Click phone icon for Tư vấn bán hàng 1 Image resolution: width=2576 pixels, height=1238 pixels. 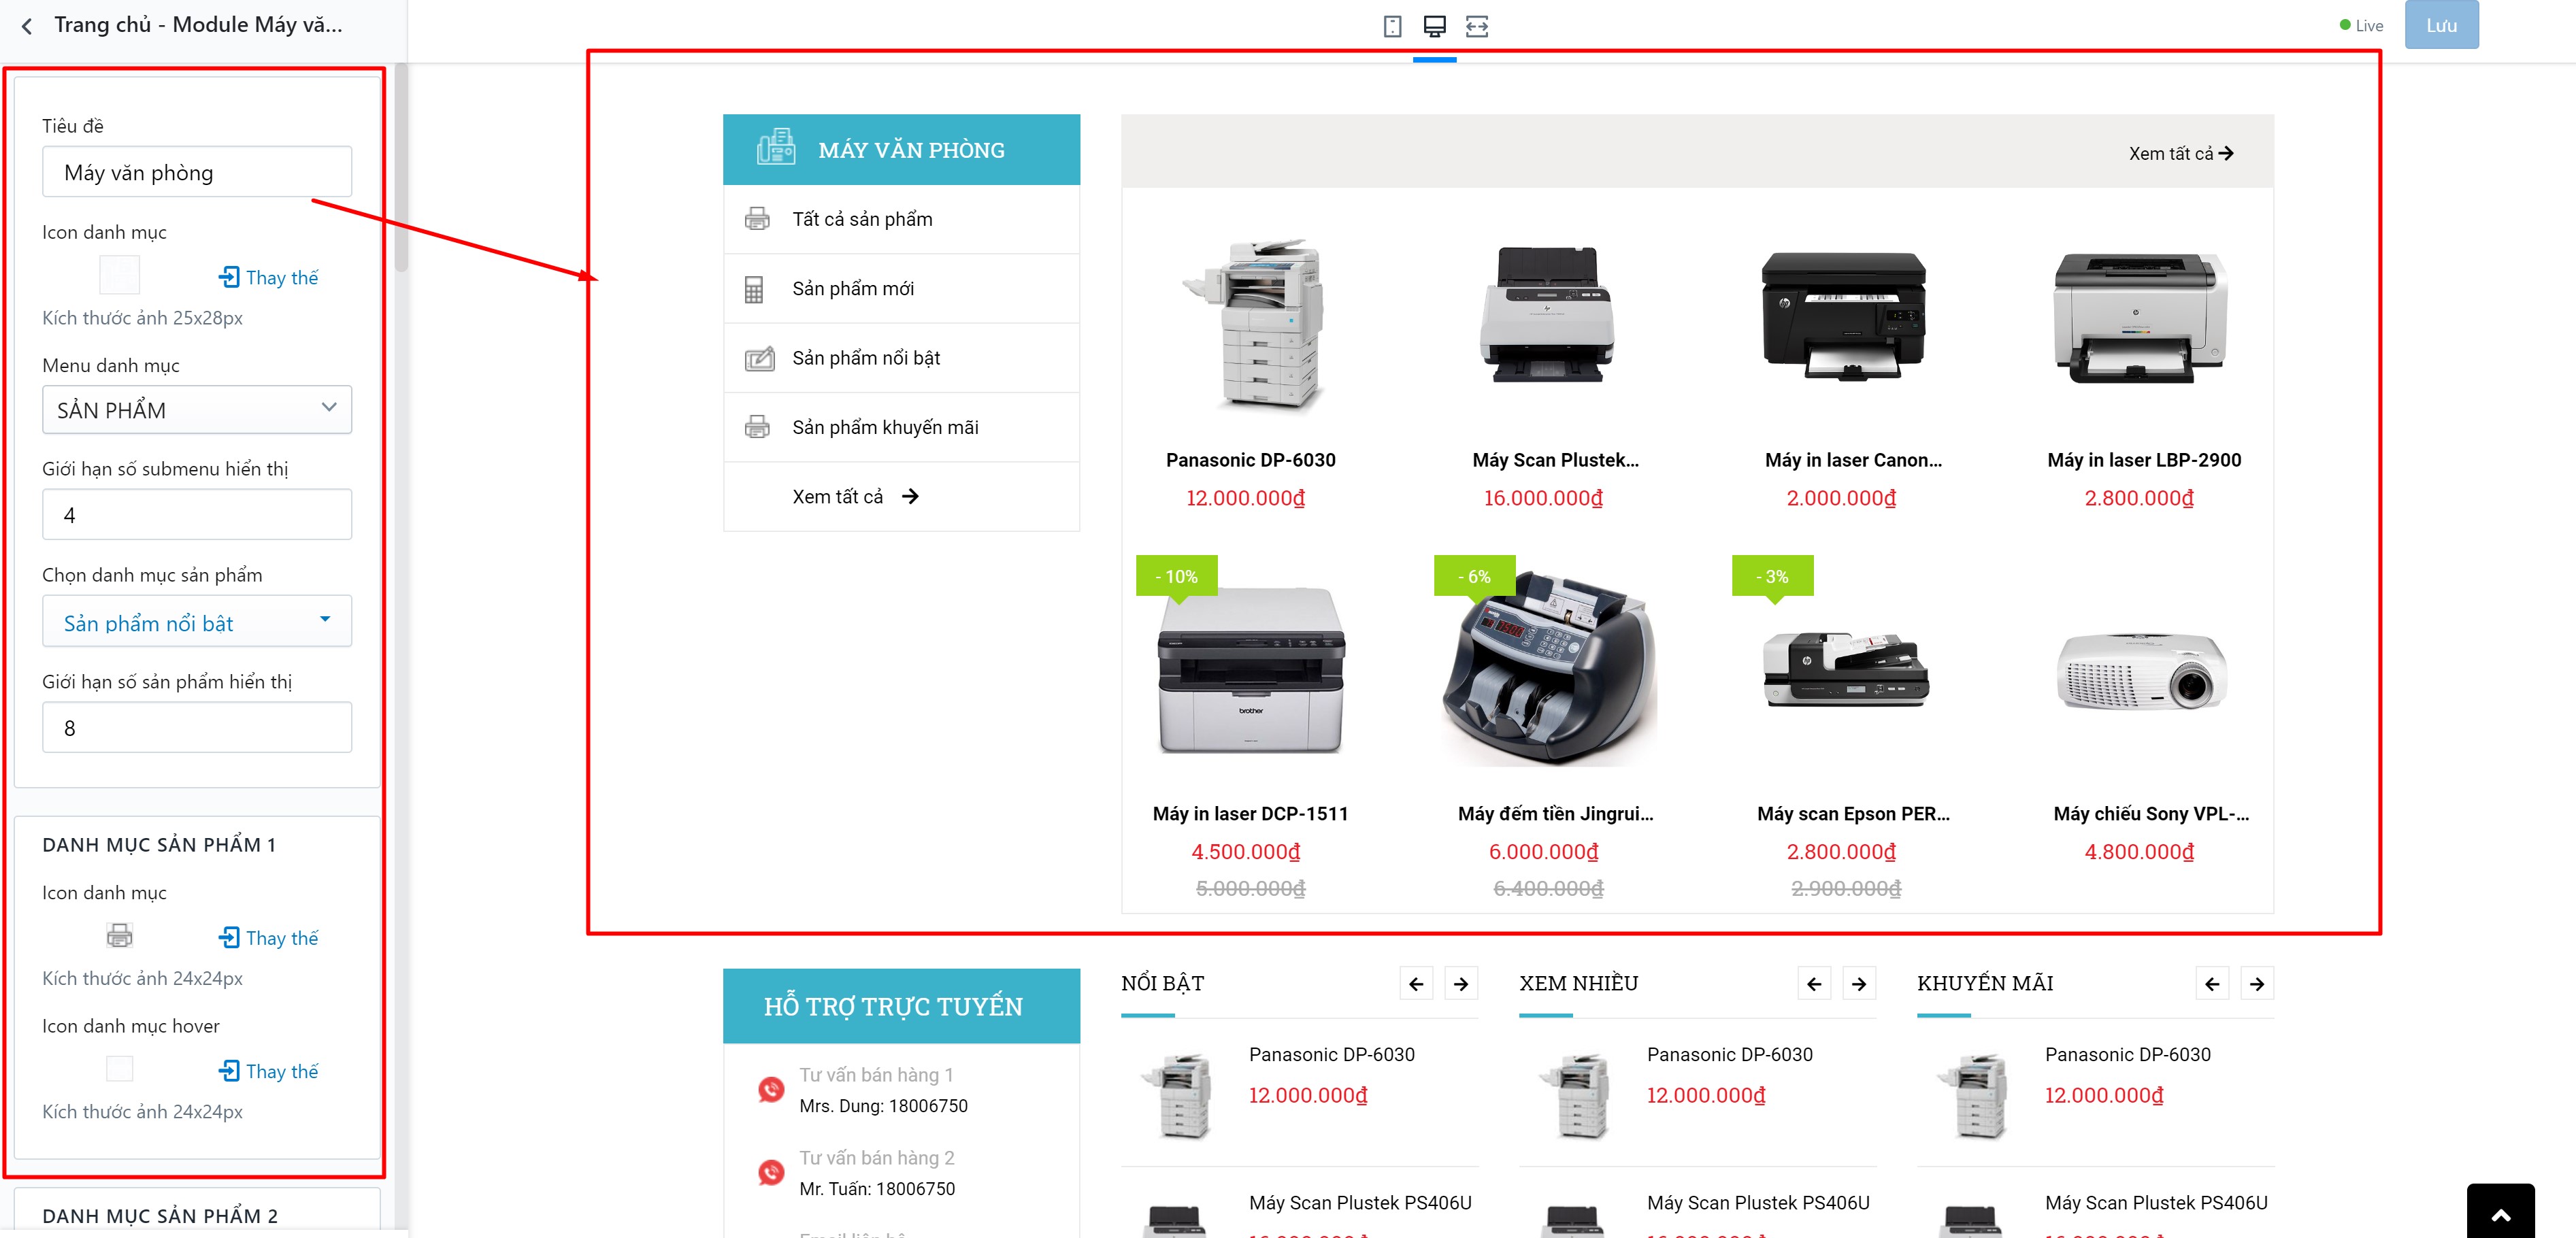tap(771, 1089)
